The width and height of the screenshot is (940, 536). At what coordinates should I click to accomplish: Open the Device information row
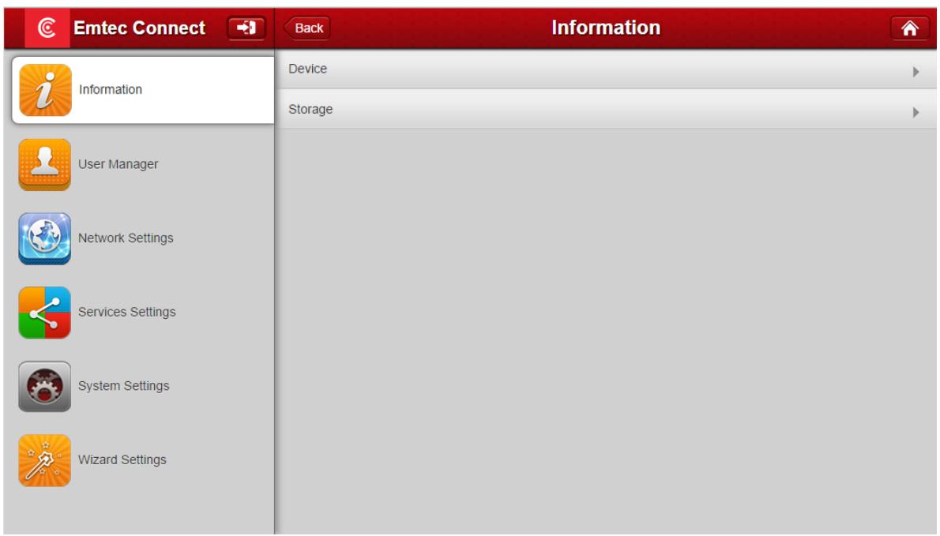tap(606, 69)
